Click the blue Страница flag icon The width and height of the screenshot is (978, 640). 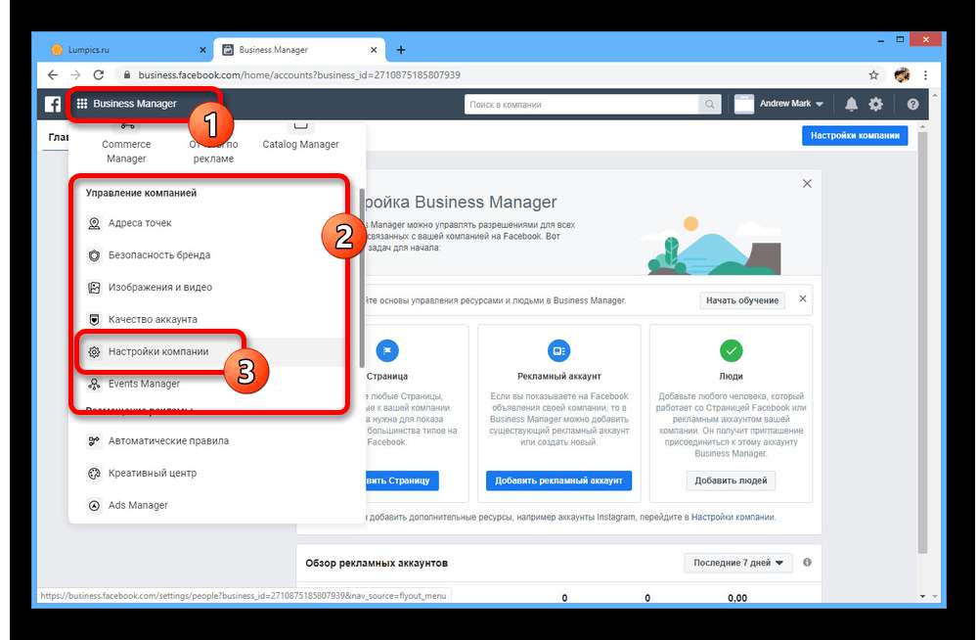(387, 350)
